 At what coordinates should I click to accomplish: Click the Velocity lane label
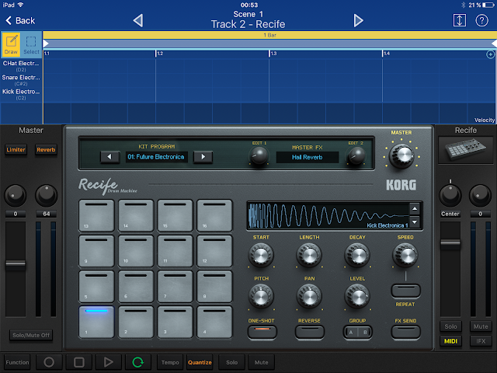pyautogui.click(x=485, y=120)
